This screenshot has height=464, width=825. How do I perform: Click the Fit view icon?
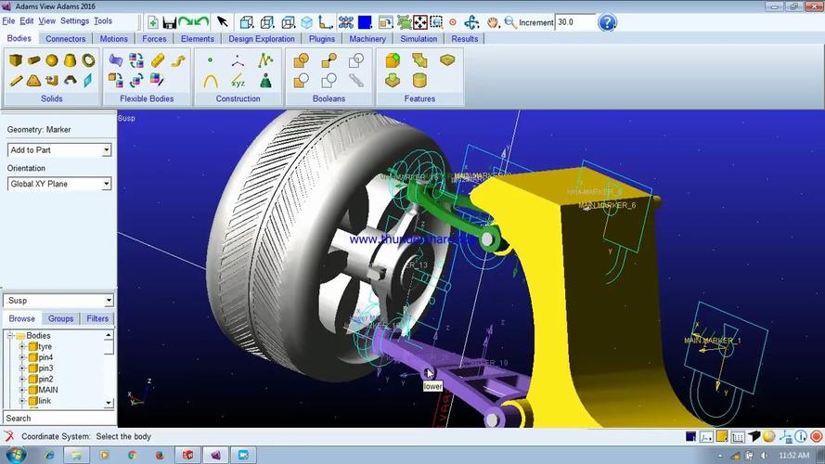[x=419, y=22]
